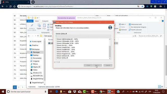The image size is (167, 94).
Task: Expand Explorer address bar history dropdown
Action: (133, 36)
